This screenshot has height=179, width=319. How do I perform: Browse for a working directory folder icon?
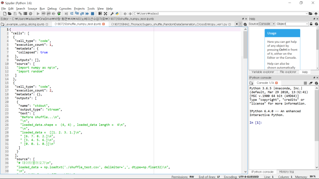click(x=311, y=14)
